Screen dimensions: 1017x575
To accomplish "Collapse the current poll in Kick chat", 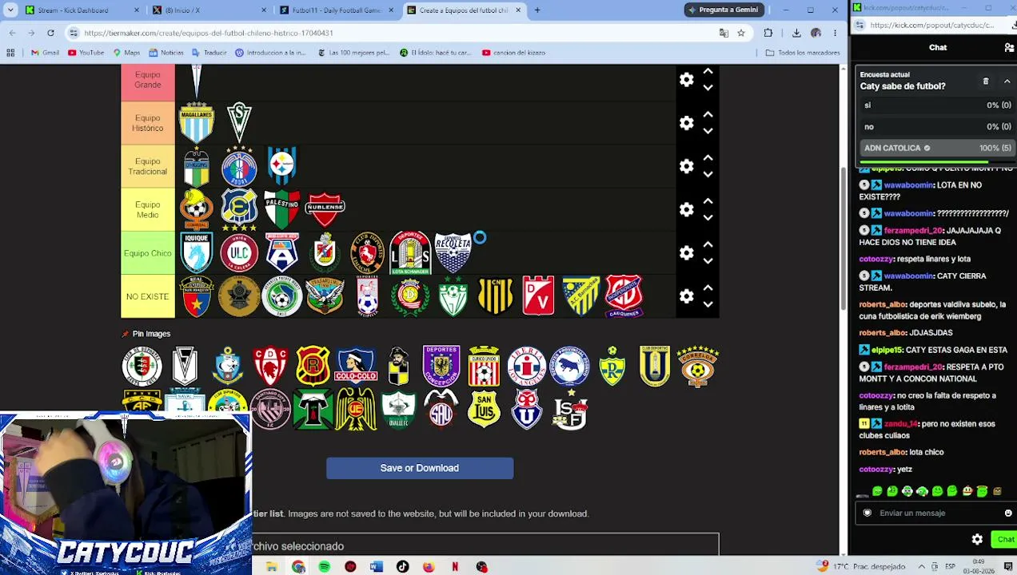I will 1007,81.
